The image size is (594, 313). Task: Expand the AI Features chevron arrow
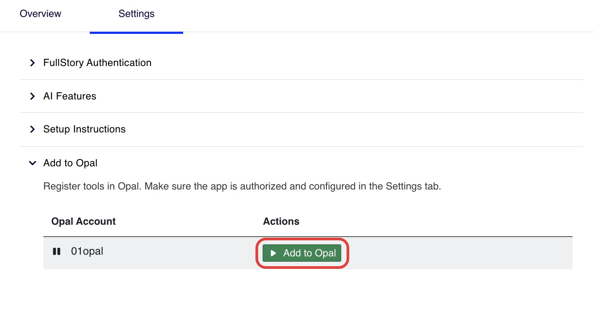pyautogui.click(x=32, y=96)
